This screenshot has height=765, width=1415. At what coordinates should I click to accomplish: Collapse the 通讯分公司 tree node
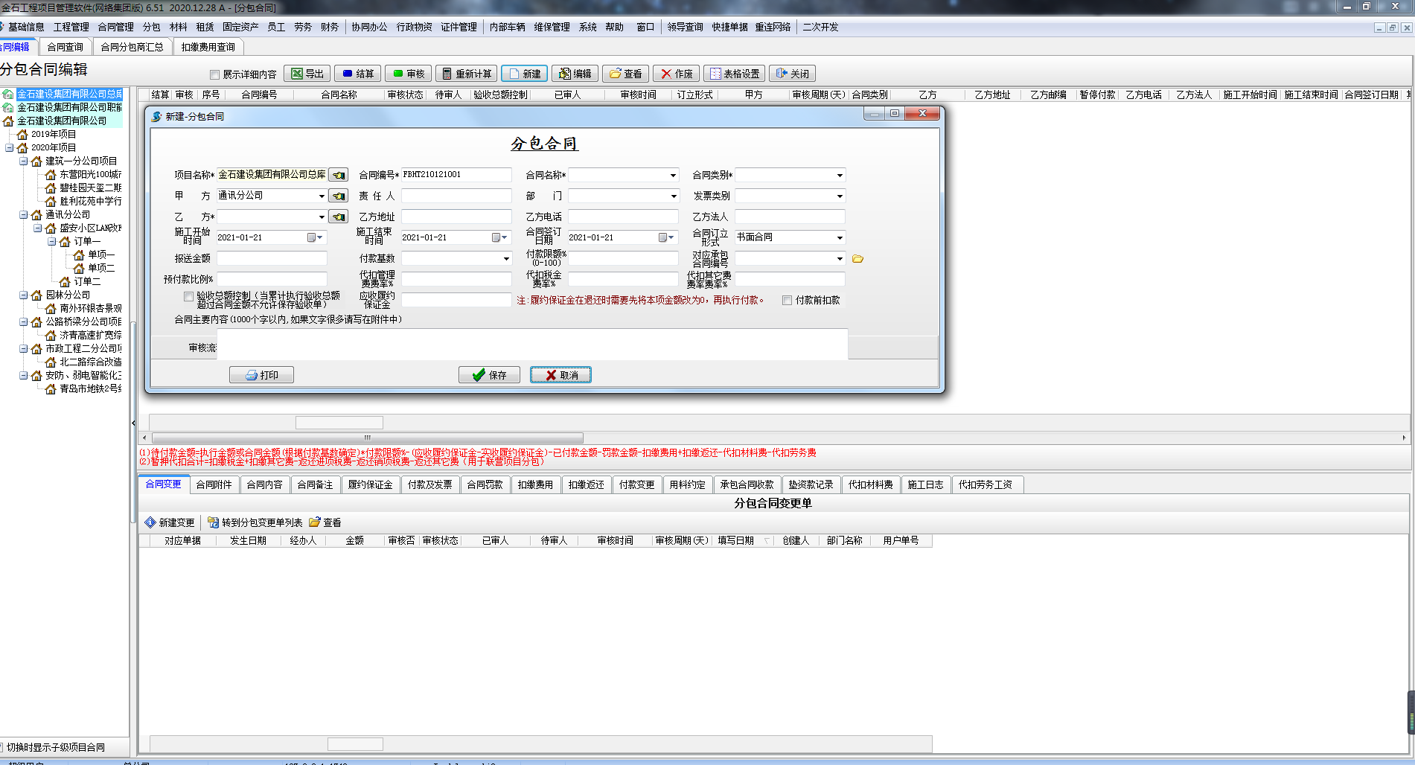[x=24, y=215]
